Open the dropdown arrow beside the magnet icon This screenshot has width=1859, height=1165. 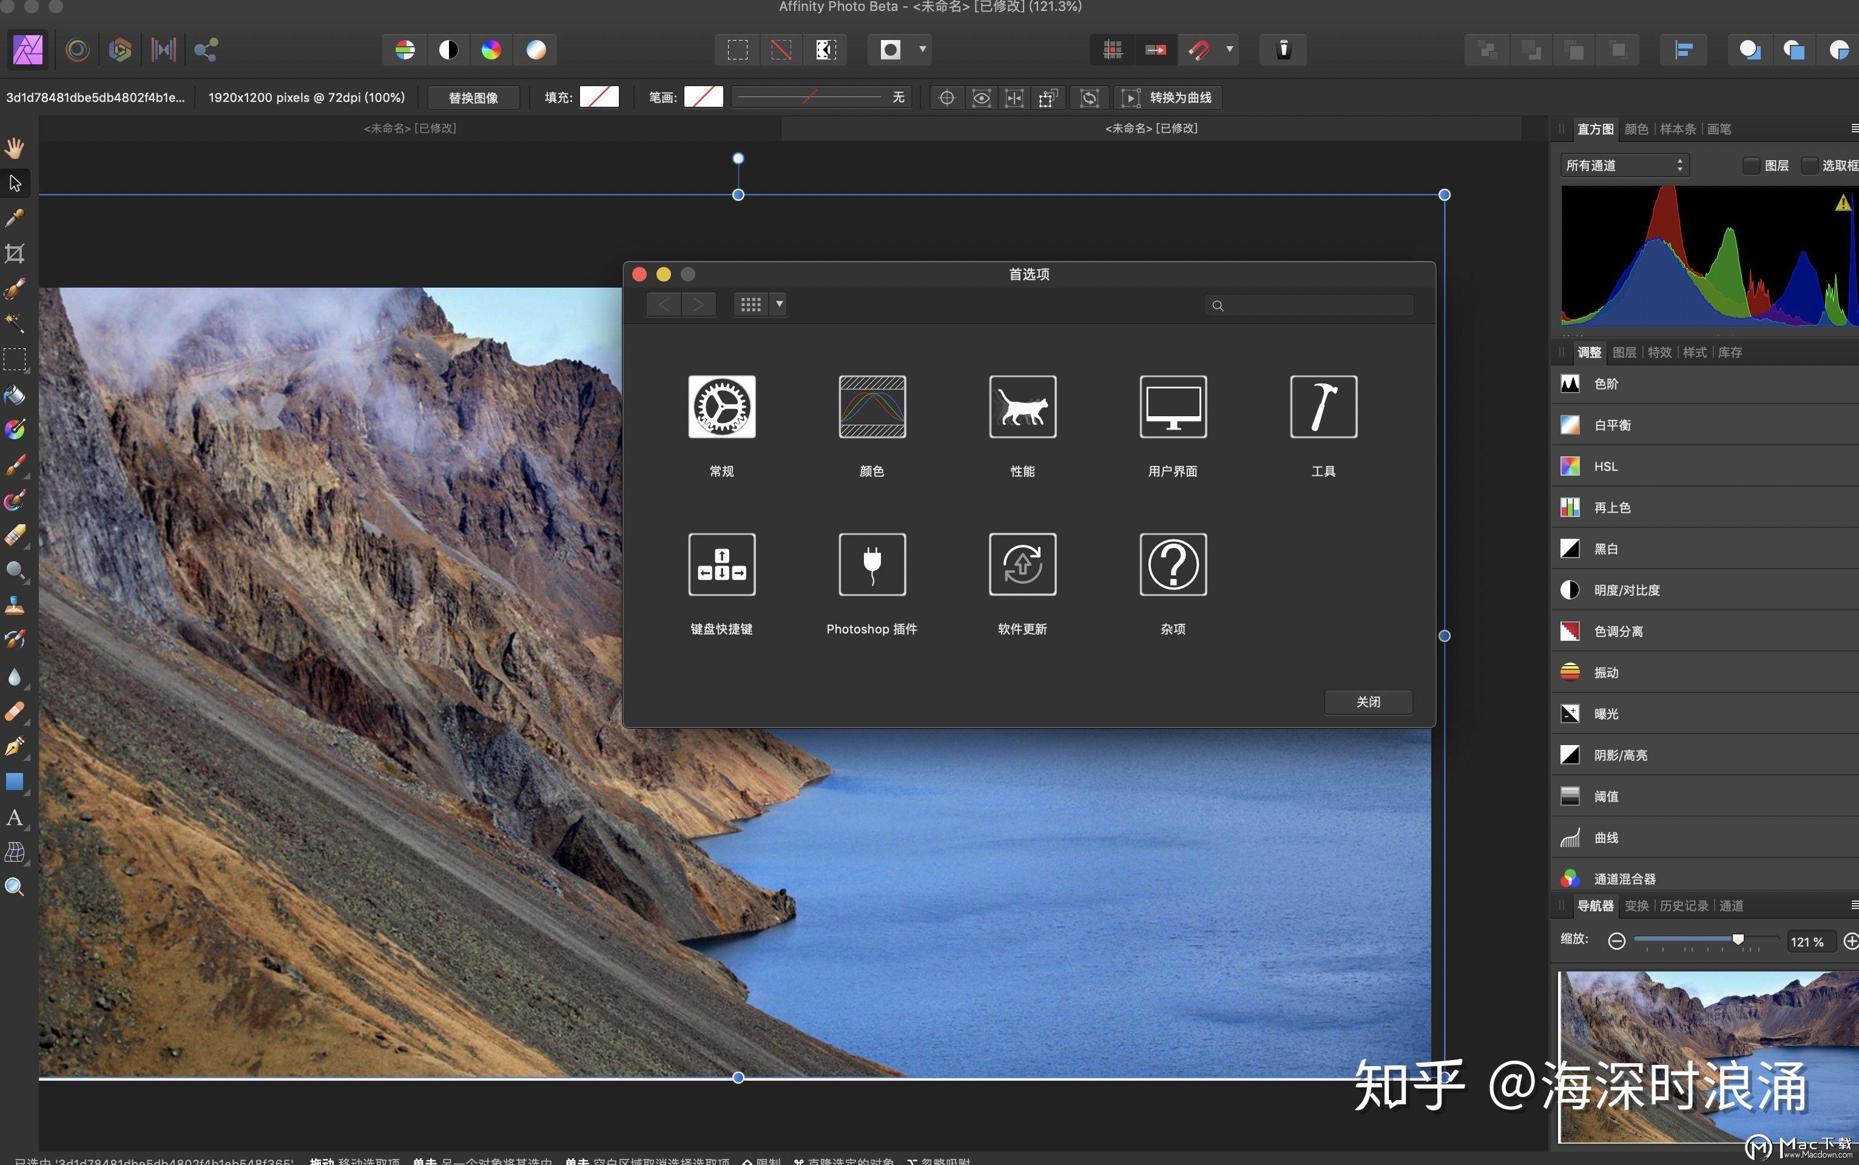(1230, 49)
